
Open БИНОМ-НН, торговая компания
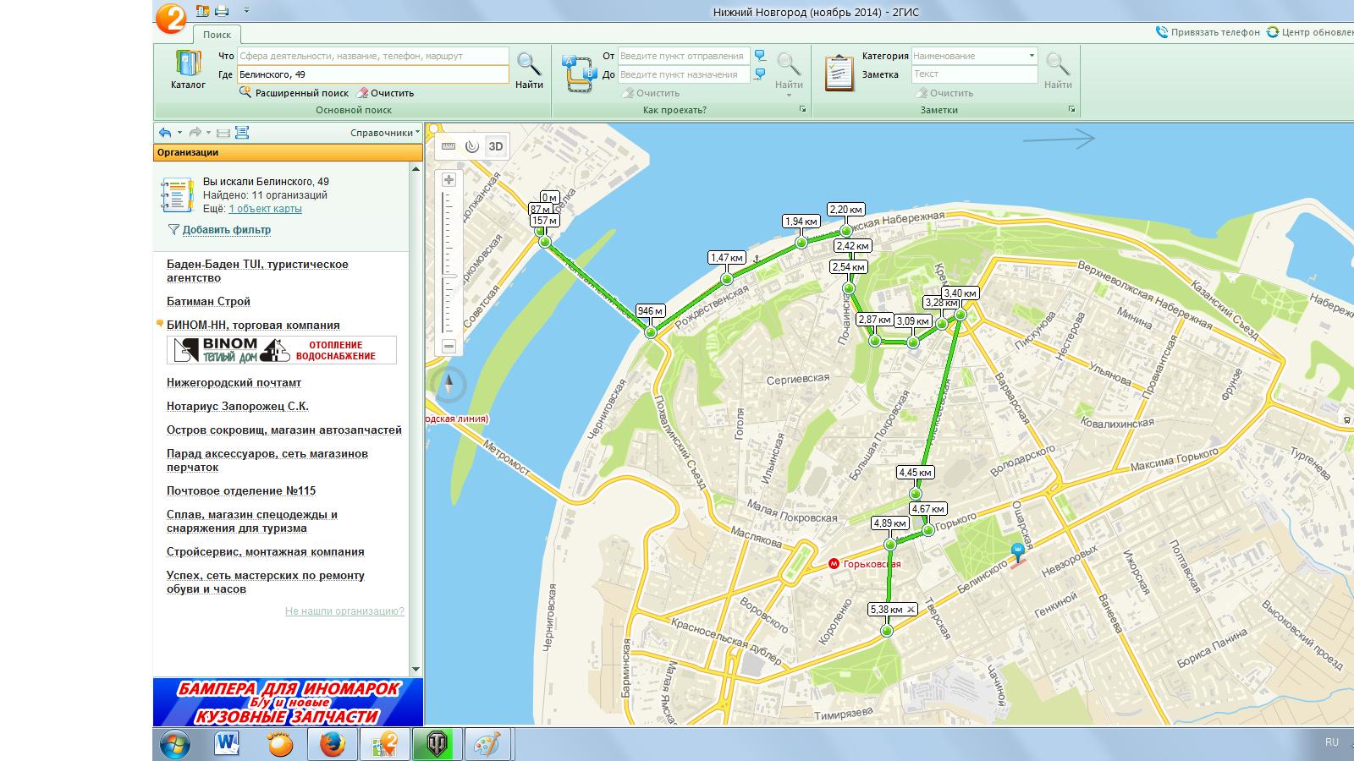[x=253, y=325]
